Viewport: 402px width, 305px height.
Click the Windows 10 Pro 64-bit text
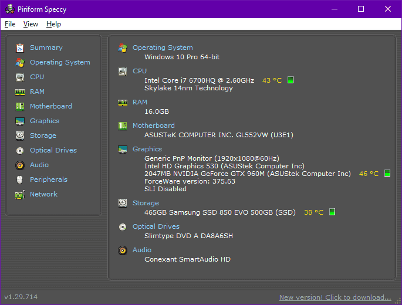(182, 57)
